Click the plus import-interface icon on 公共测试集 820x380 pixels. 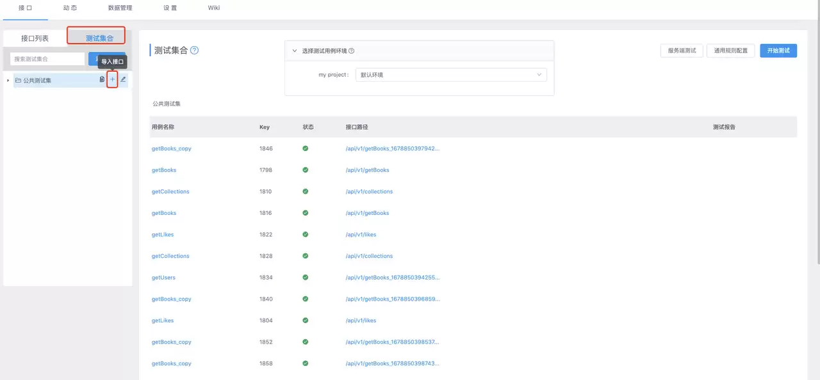pyautogui.click(x=112, y=80)
